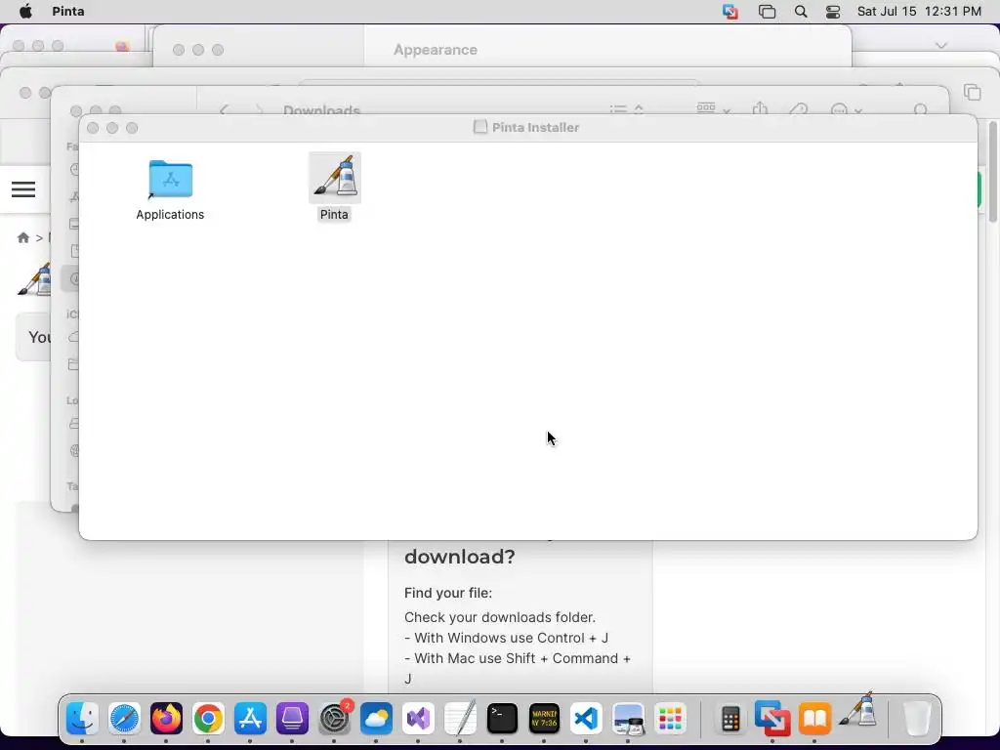
Task: Click the 'download?' heading on the web page
Action: point(459,556)
